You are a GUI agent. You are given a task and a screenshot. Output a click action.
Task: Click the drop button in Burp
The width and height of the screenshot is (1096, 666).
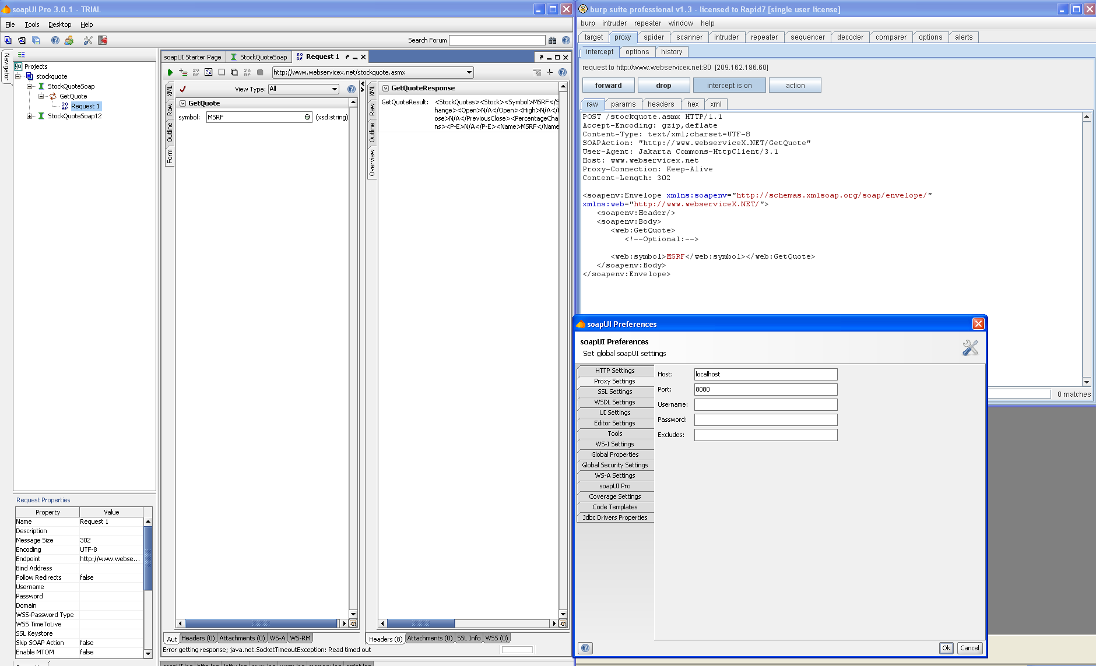point(663,86)
